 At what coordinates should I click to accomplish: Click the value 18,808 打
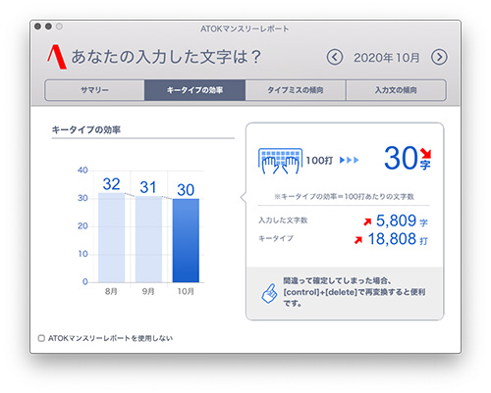(x=398, y=239)
